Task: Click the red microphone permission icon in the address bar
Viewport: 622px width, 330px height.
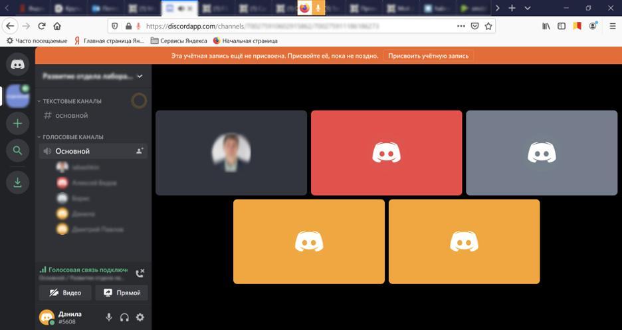Action: point(138,26)
